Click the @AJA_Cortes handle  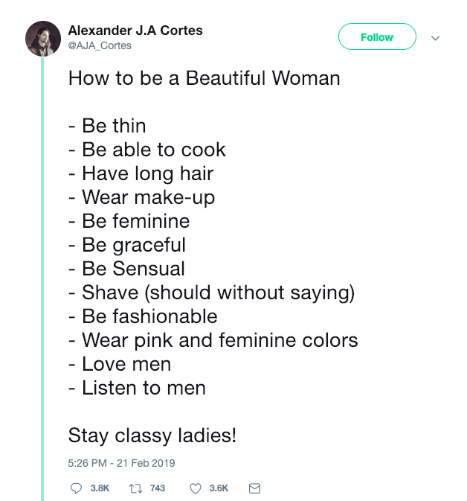pyautogui.click(x=100, y=45)
